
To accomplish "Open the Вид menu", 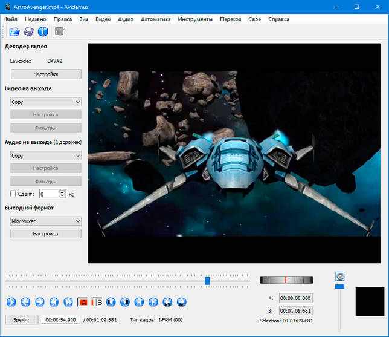I will coord(83,19).
